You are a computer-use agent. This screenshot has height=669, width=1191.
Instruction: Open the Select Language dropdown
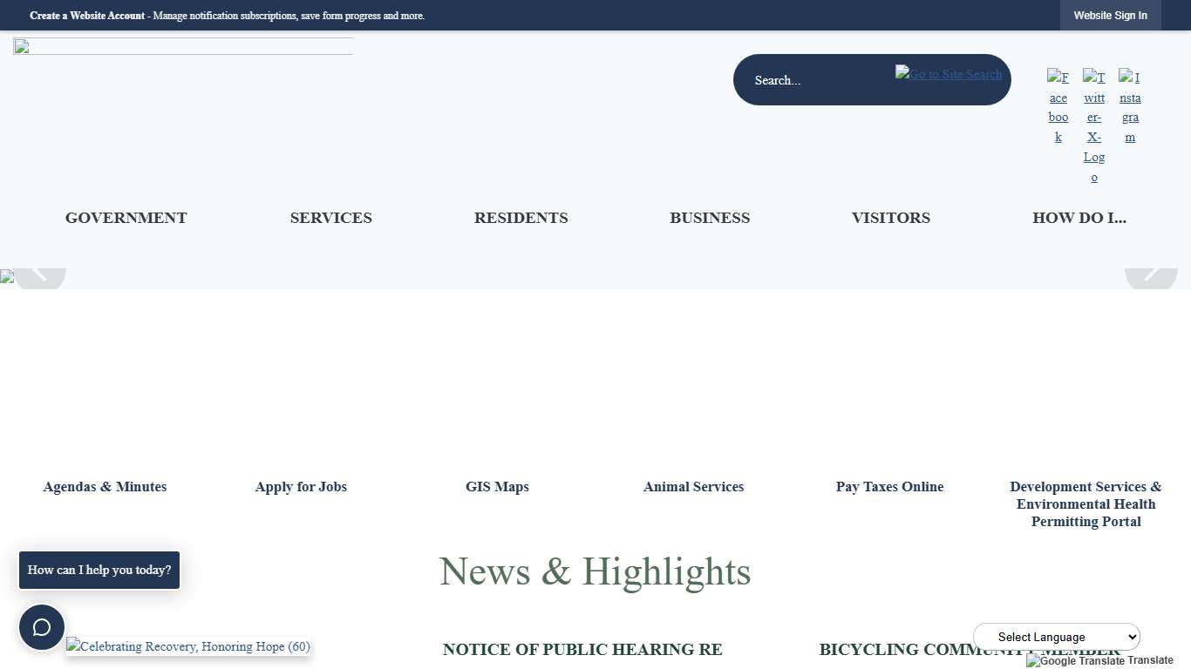click(x=1056, y=637)
